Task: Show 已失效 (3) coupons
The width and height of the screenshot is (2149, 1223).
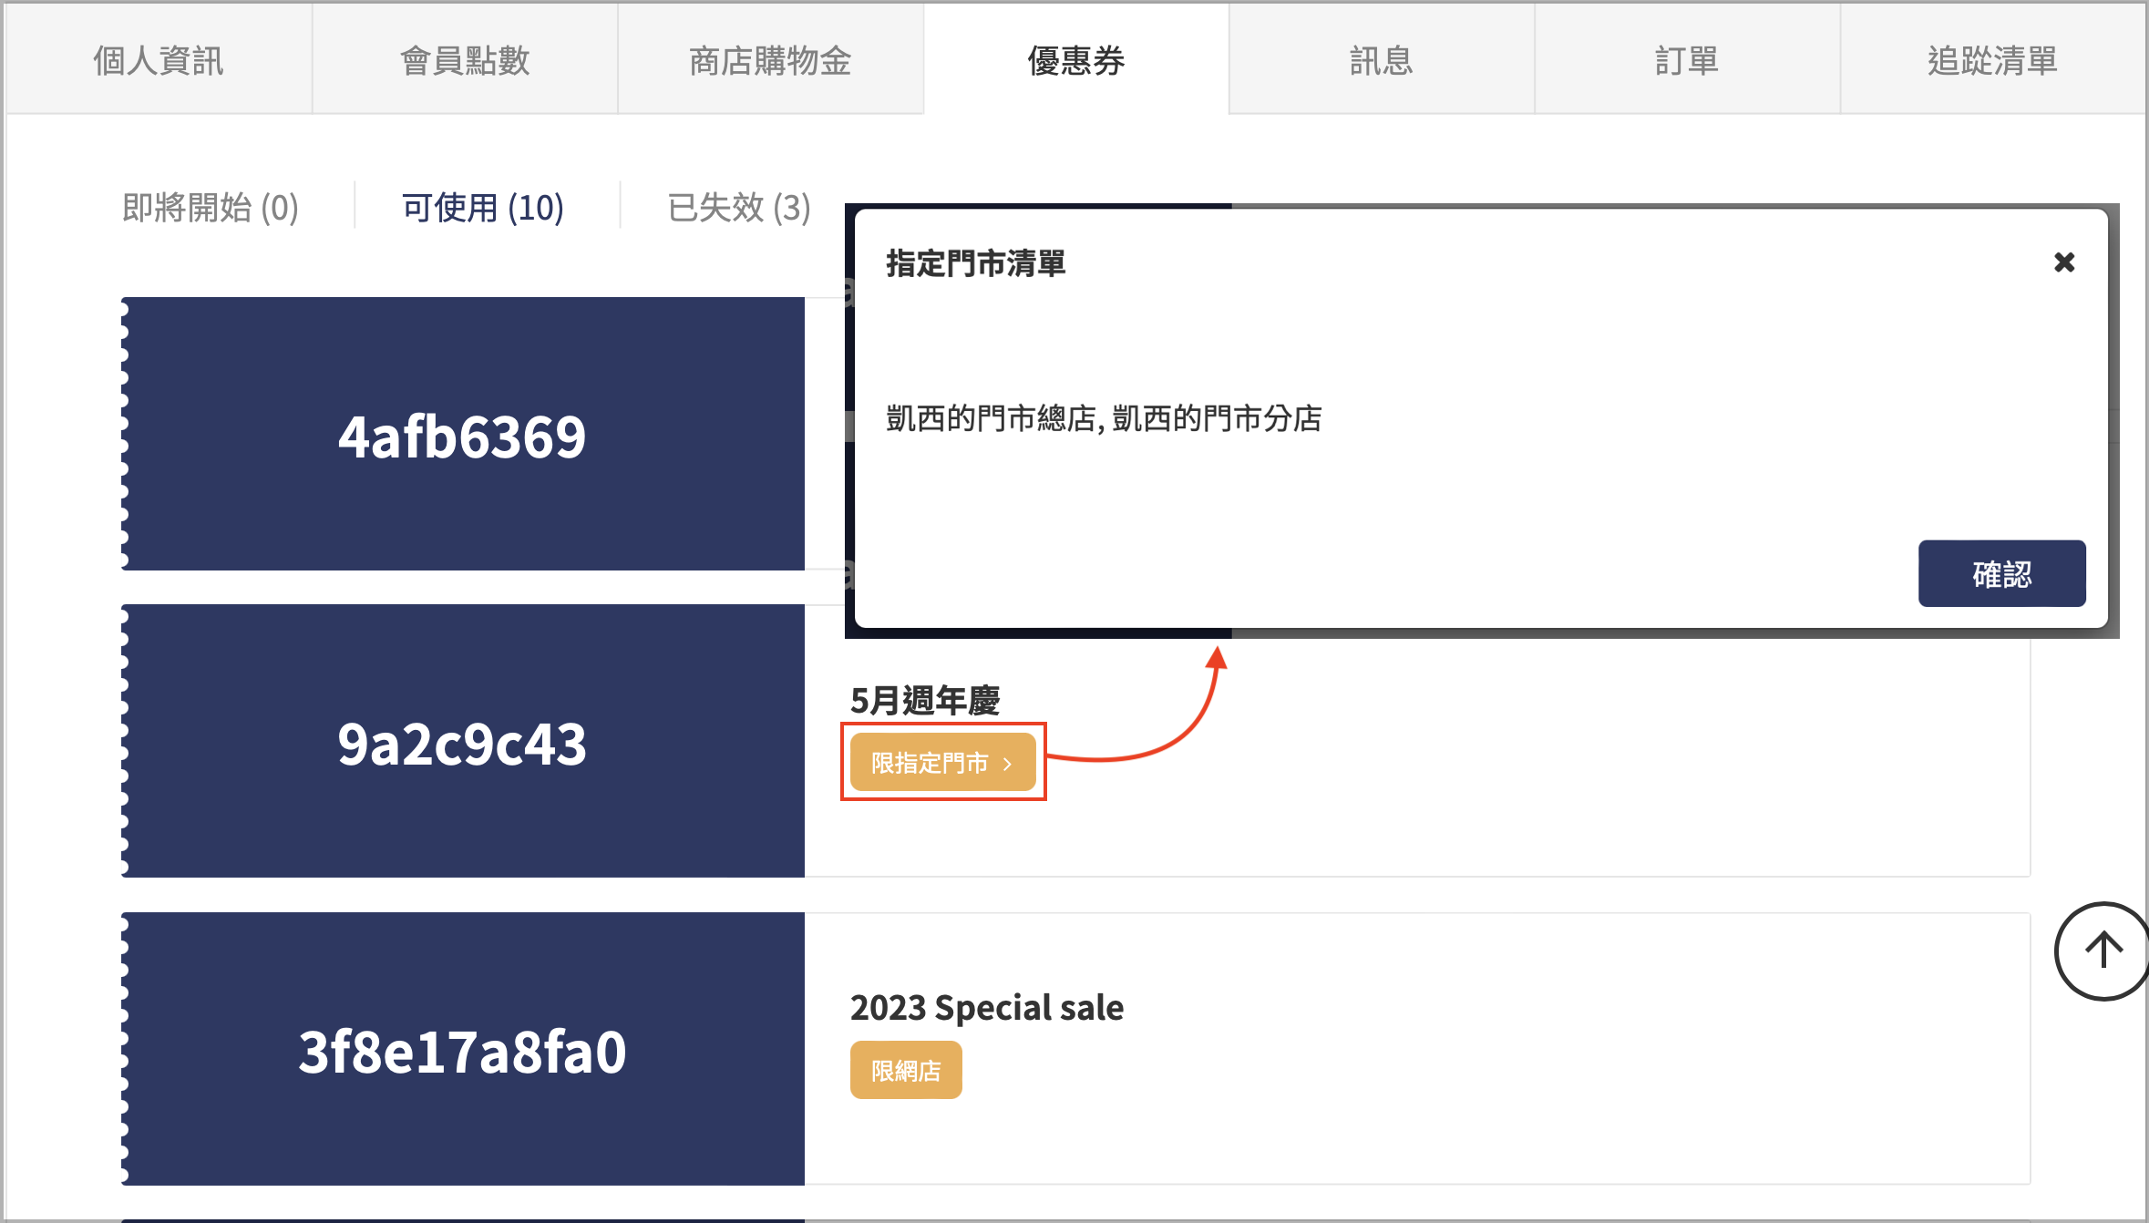Action: tap(739, 208)
